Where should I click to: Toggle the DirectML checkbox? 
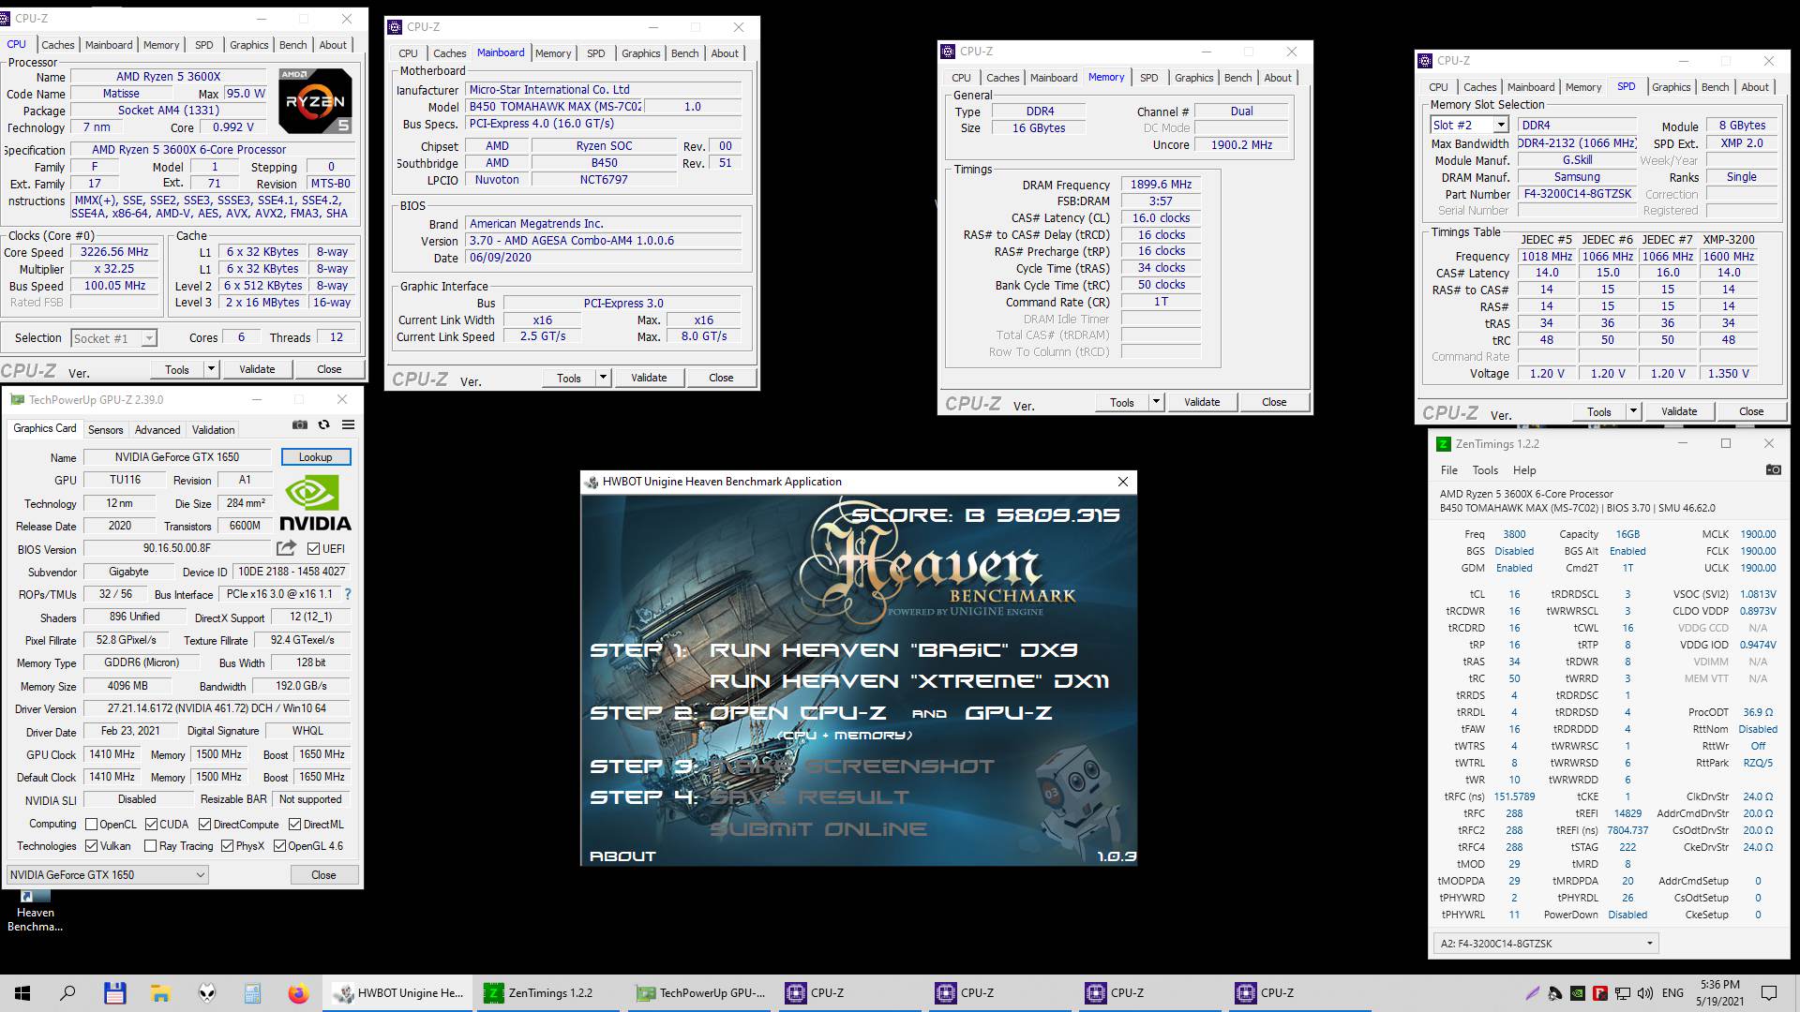(x=294, y=825)
